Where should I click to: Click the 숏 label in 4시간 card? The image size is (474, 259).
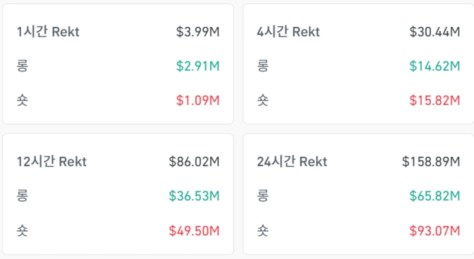click(x=263, y=101)
